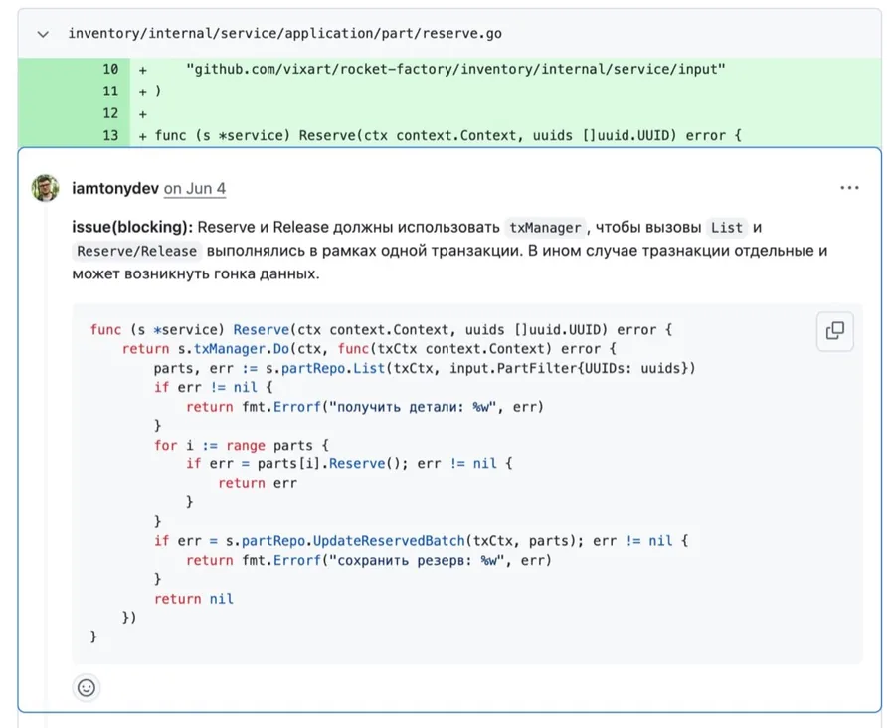Screen dimensions: 895x728
Task: Click the inline code 'Reserve/Release' in comment
Action: [x=136, y=251]
